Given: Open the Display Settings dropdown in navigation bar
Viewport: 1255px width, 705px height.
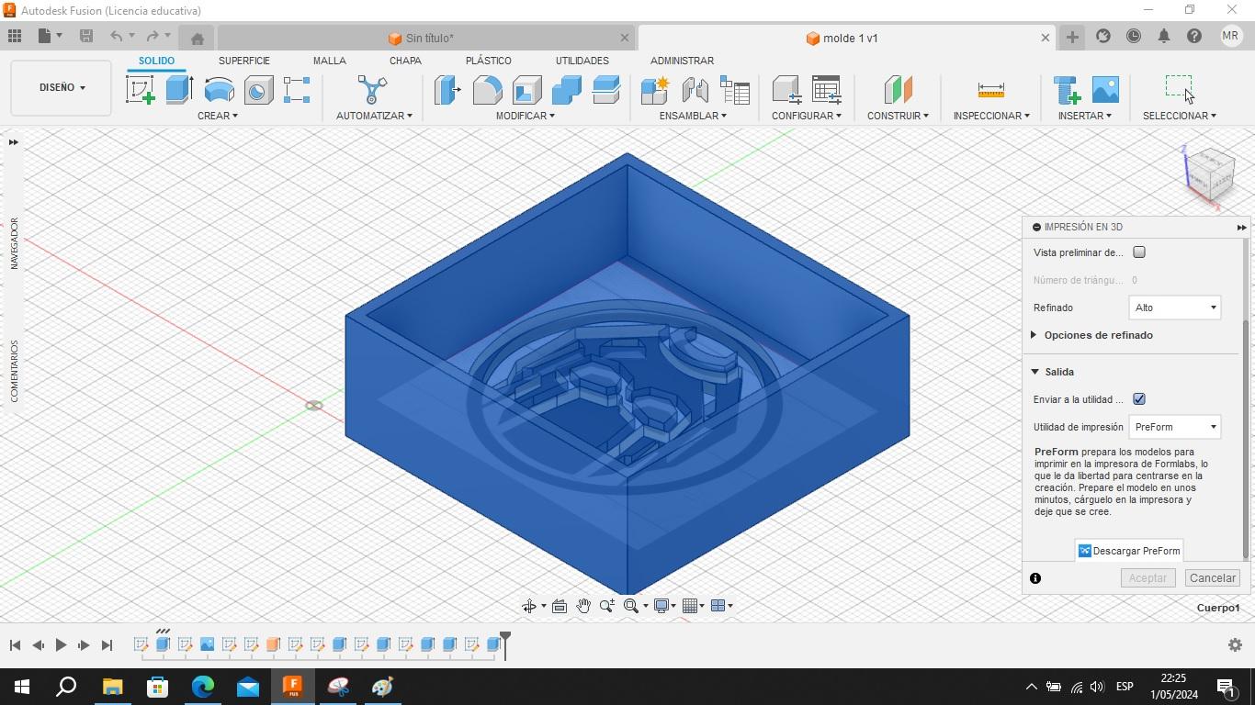Looking at the screenshot, I should pyautogui.click(x=664, y=606).
